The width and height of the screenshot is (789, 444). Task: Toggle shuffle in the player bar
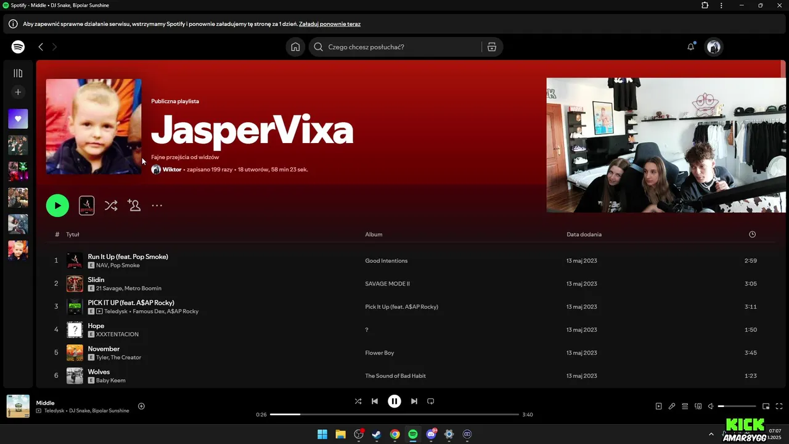tap(358, 401)
